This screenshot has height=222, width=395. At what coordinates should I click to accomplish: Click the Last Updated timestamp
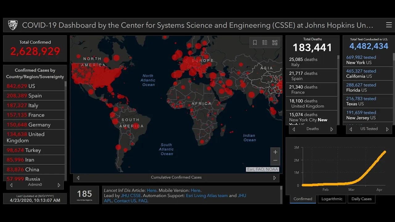pyautogui.click(x=35, y=200)
